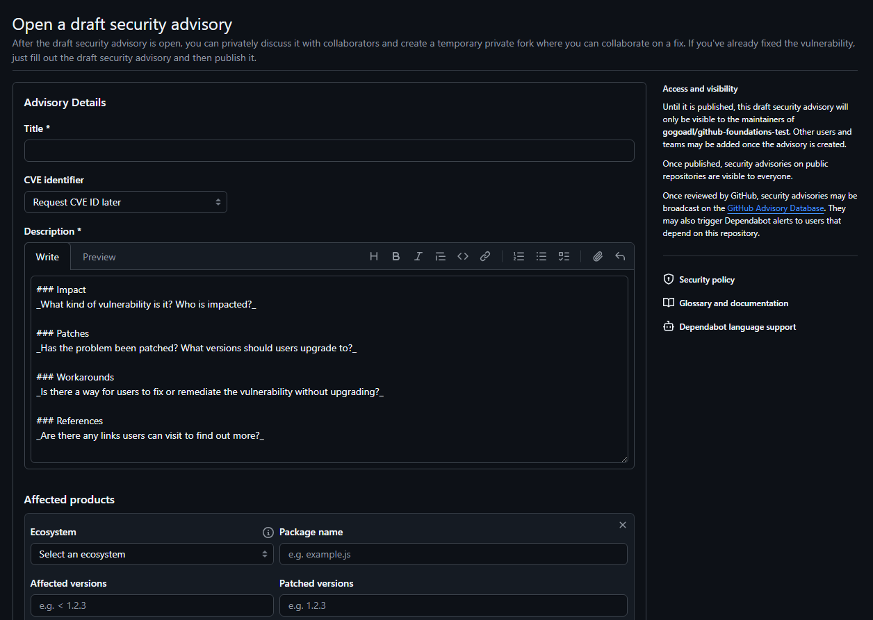Image resolution: width=873 pixels, height=620 pixels.
Task: Click the Security policy shield icon
Action: [669, 279]
